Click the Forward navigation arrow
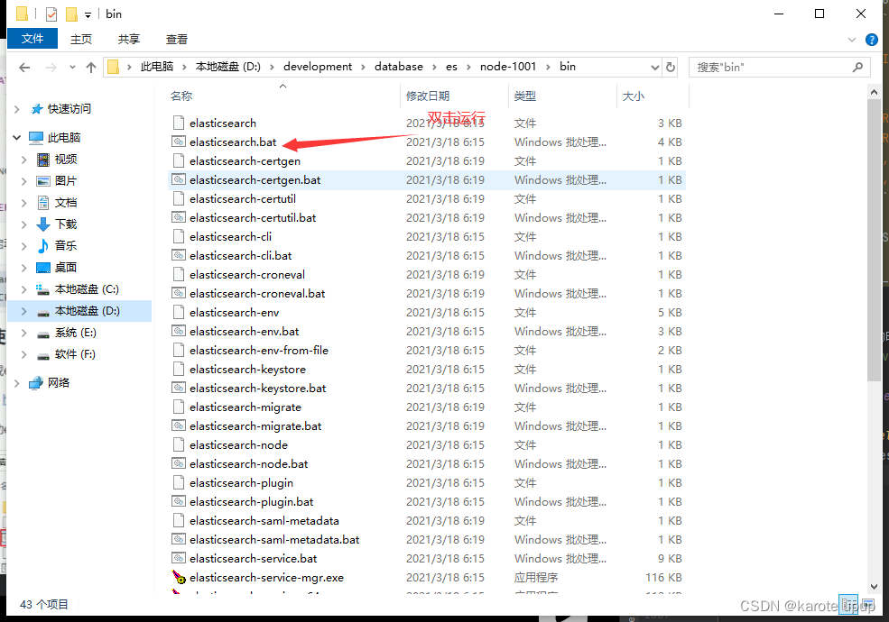The height and width of the screenshot is (622, 889). (51, 68)
